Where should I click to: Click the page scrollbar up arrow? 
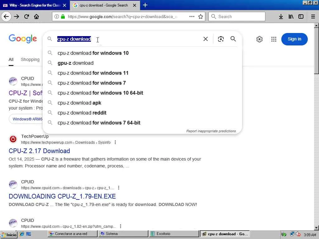(x=316, y=26)
